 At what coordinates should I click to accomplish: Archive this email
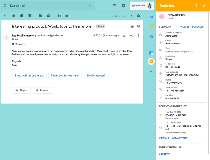(x=14, y=16)
